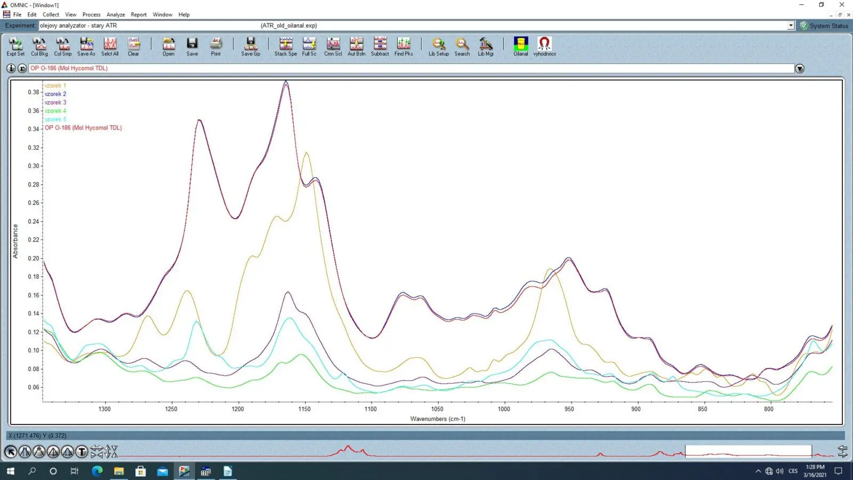Collect a sample using Col Smp
Image resolution: width=853 pixels, height=480 pixels.
click(x=62, y=46)
